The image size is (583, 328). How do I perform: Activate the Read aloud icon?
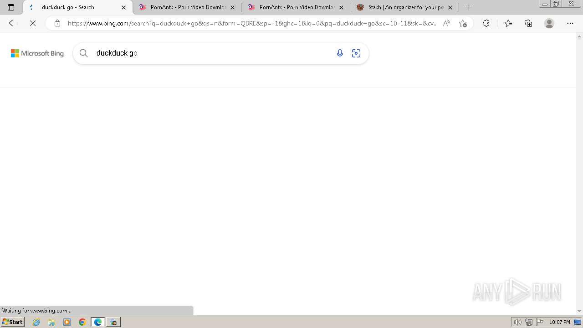446,23
